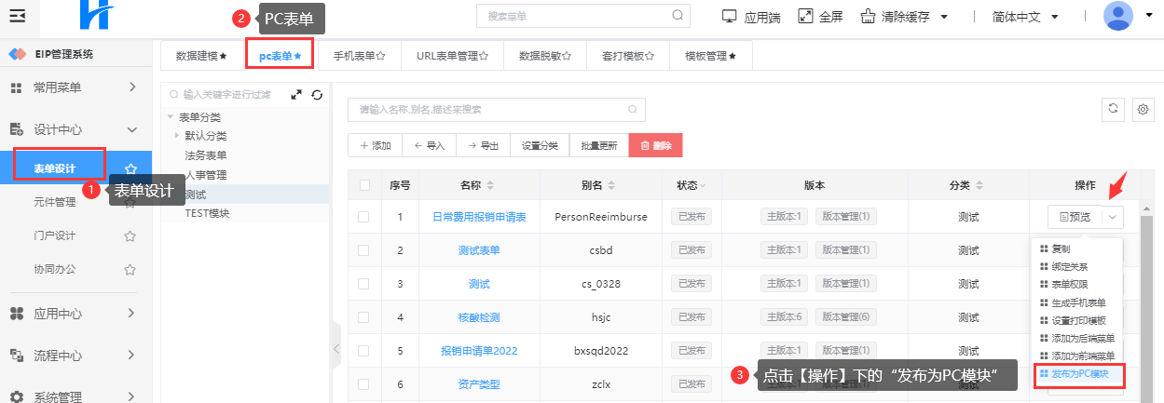
Task: Choose 发布为PC模块 from the operations menu
Action: pos(1079,374)
